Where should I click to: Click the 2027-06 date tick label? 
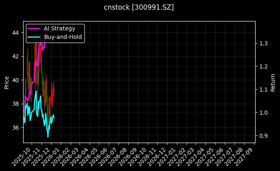(x=214, y=156)
